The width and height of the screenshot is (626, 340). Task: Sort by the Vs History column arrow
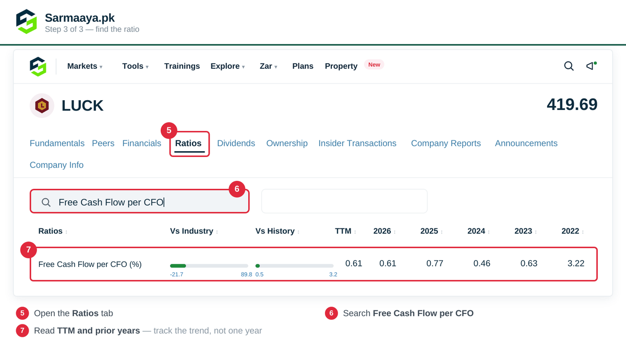point(298,232)
